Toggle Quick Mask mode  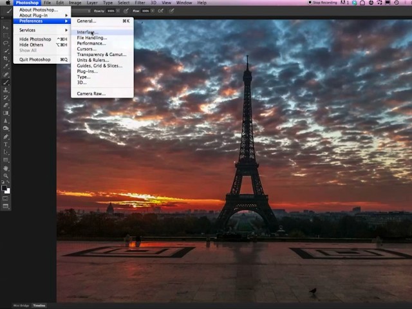[x=6, y=198]
